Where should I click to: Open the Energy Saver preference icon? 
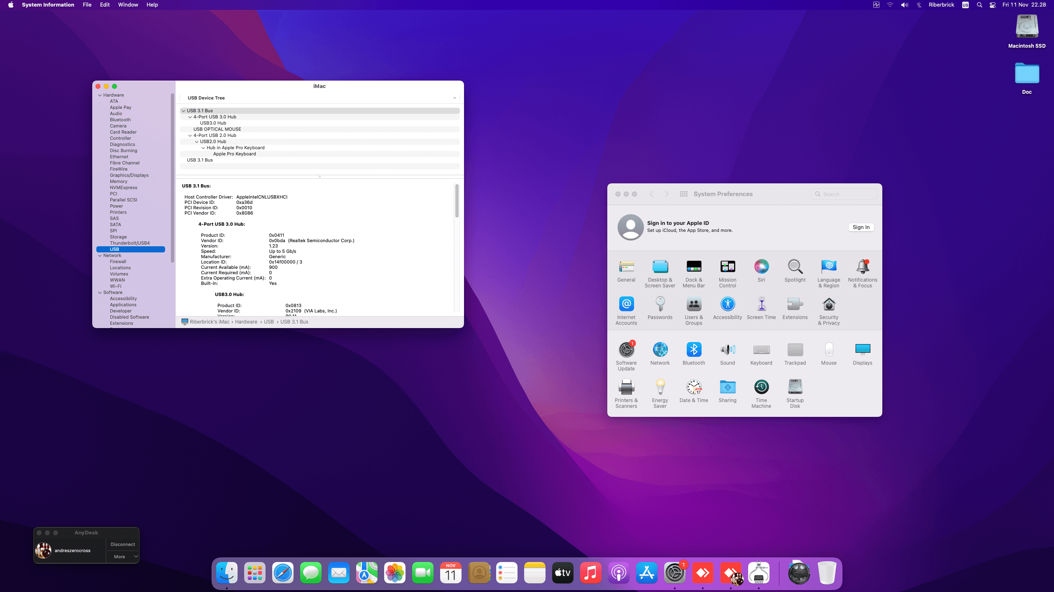click(660, 387)
